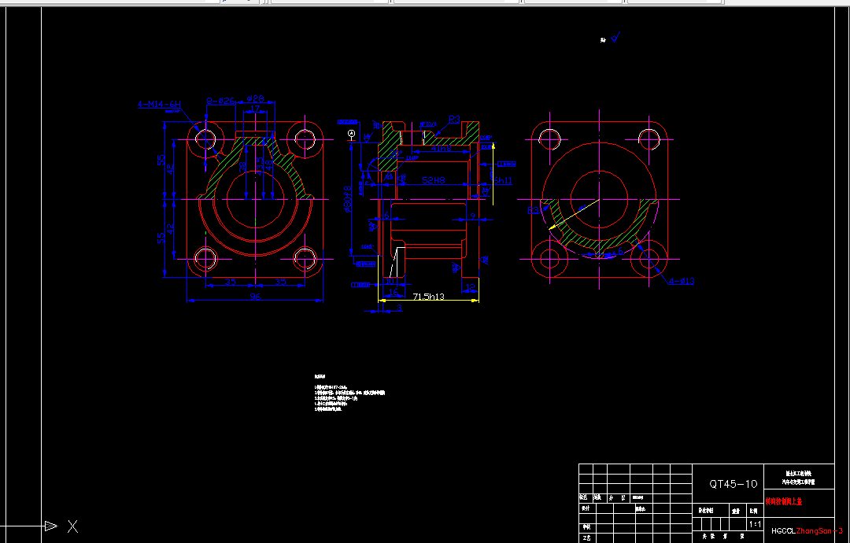Click the QT45-10 part number in the title block
The image size is (850, 543).
[x=734, y=483]
